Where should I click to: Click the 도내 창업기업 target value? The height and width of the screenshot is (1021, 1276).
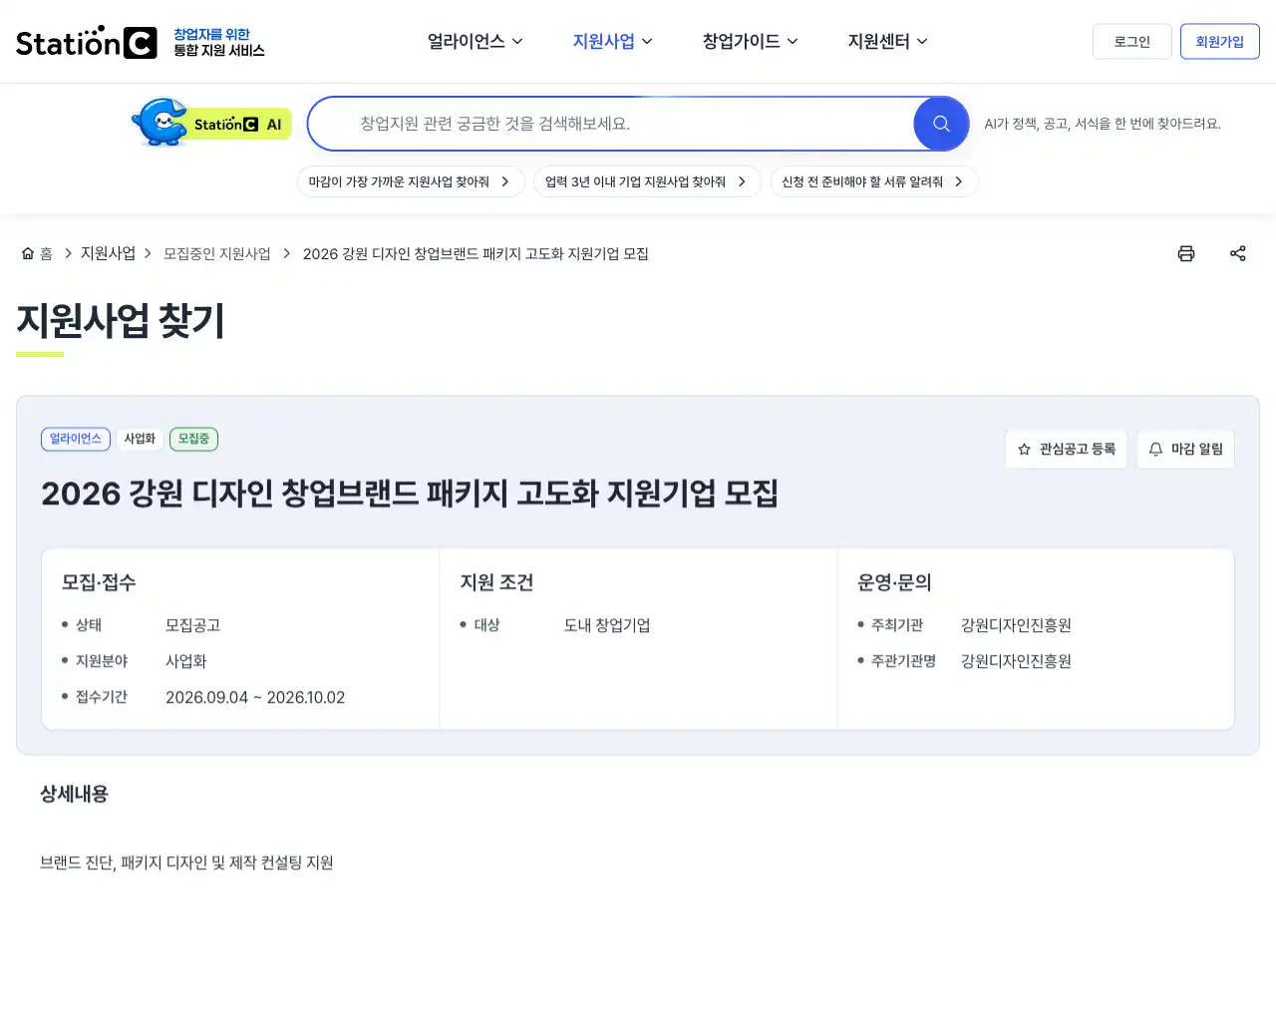tap(607, 625)
